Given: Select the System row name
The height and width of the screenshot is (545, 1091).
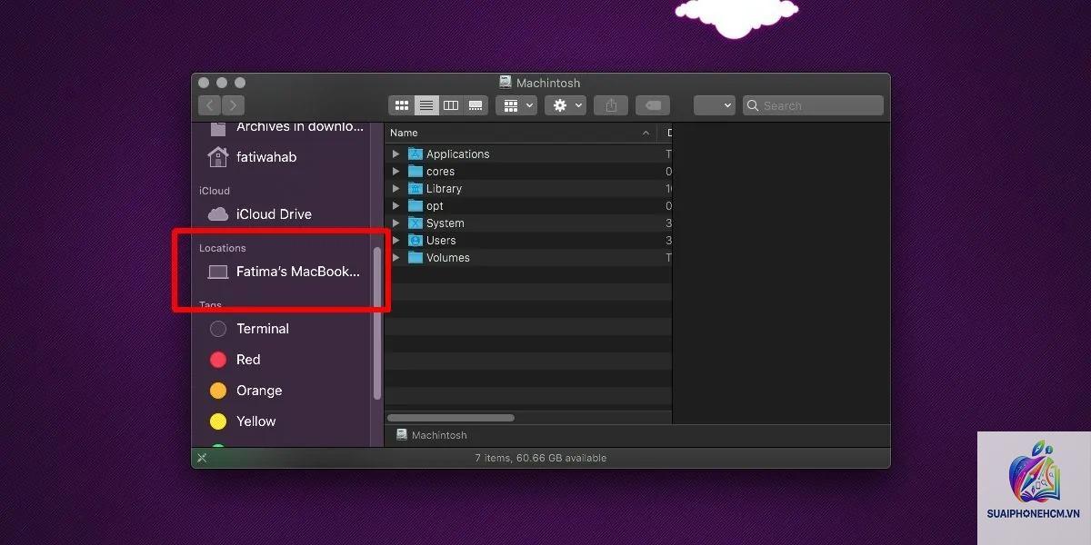Looking at the screenshot, I should [445, 223].
